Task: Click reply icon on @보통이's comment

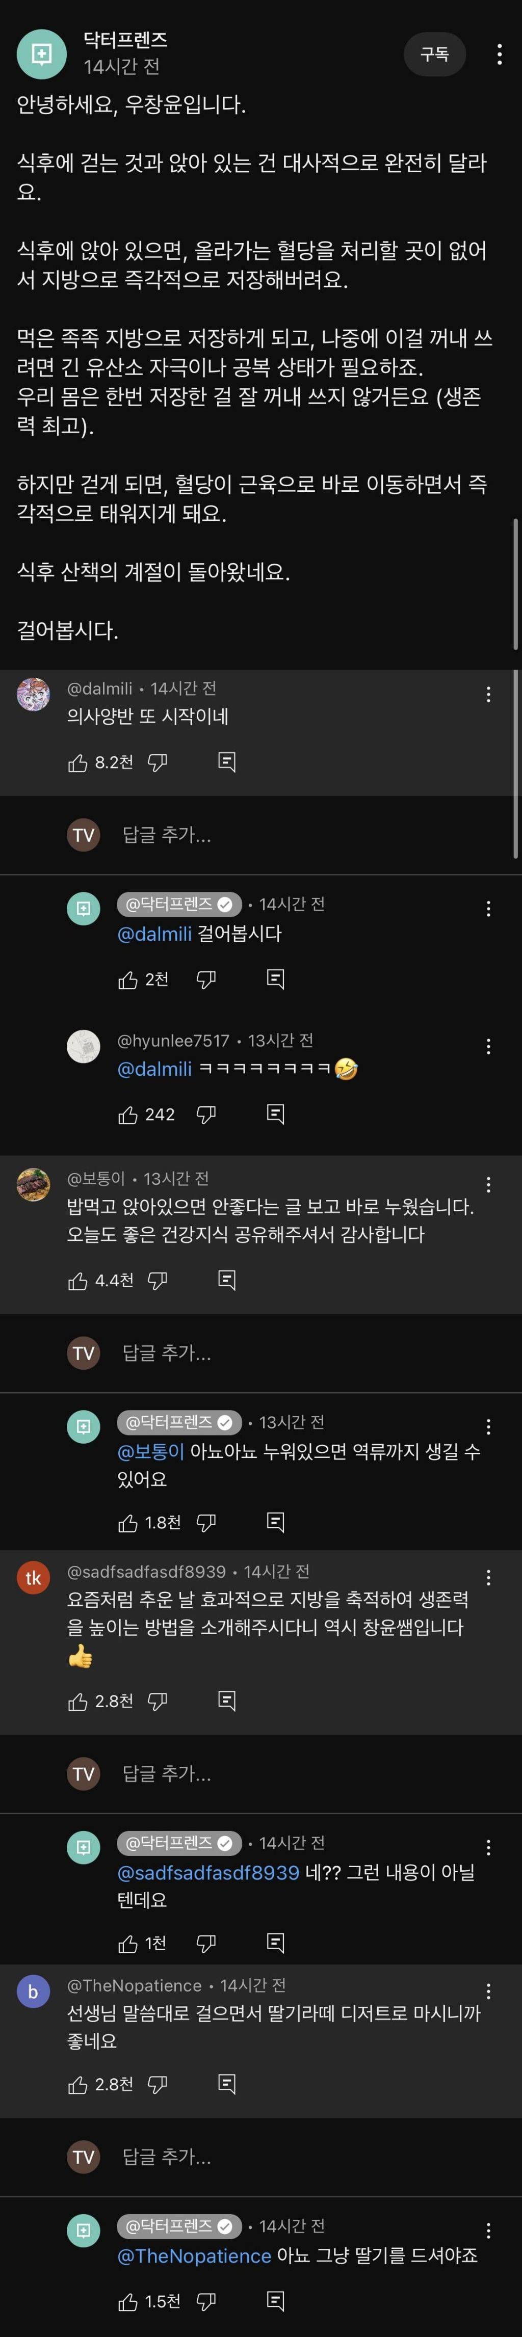Action: pos(227,1281)
